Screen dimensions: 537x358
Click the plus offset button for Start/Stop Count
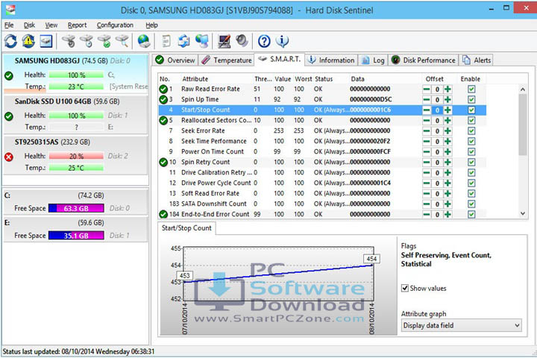pos(447,110)
